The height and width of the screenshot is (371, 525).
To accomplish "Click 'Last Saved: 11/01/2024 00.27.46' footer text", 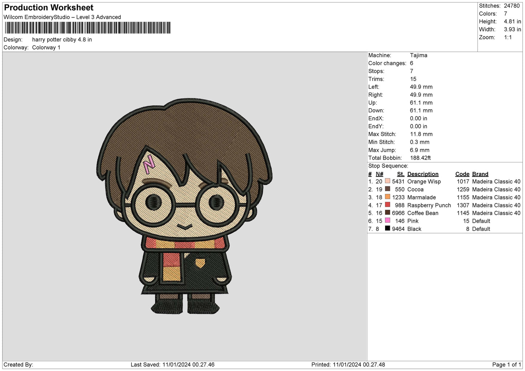I will pyautogui.click(x=173, y=364).
